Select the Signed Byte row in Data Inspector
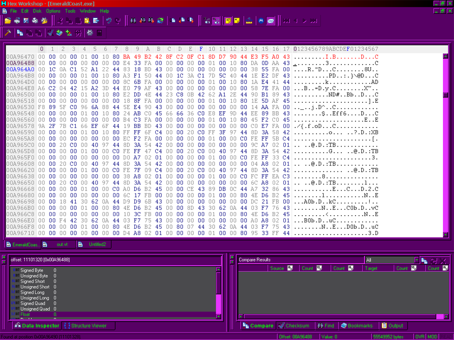Image resolution: width=454 pixels, height=340 pixels. [113, 270]
